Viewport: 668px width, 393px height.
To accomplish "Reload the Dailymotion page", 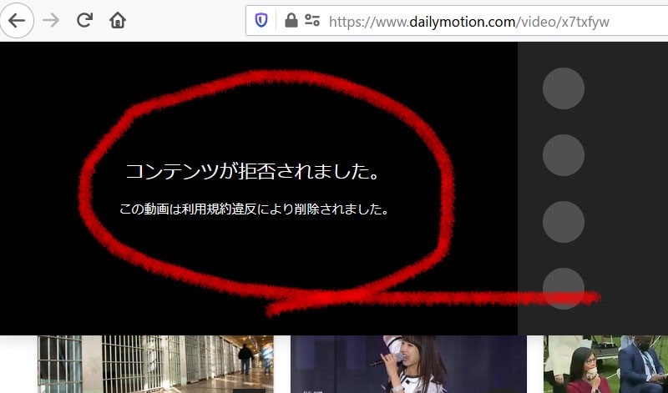I will coord(84,20).
